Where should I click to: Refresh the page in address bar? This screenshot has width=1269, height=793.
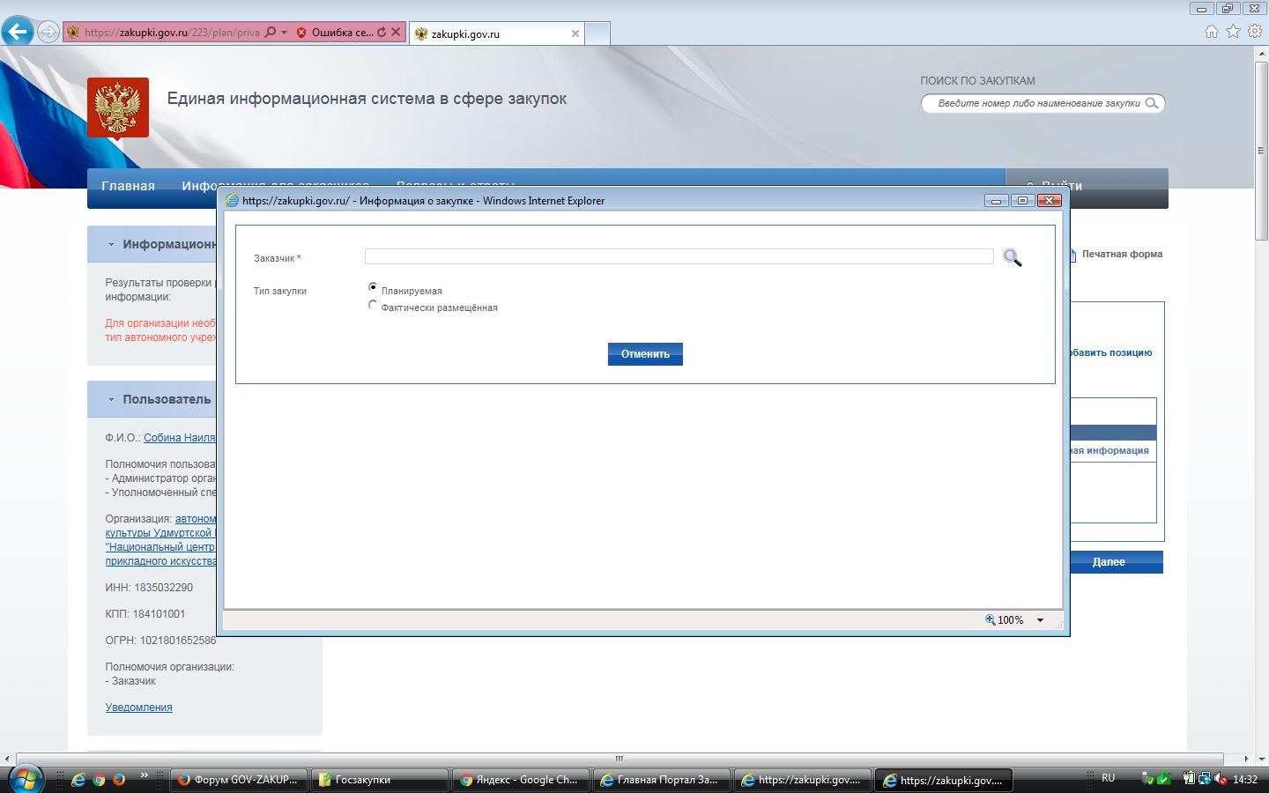click(x=382, y=33)
